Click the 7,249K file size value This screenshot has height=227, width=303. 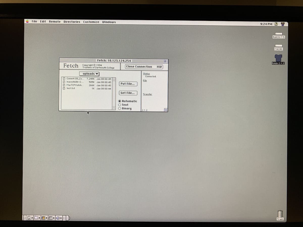point(90,79)
